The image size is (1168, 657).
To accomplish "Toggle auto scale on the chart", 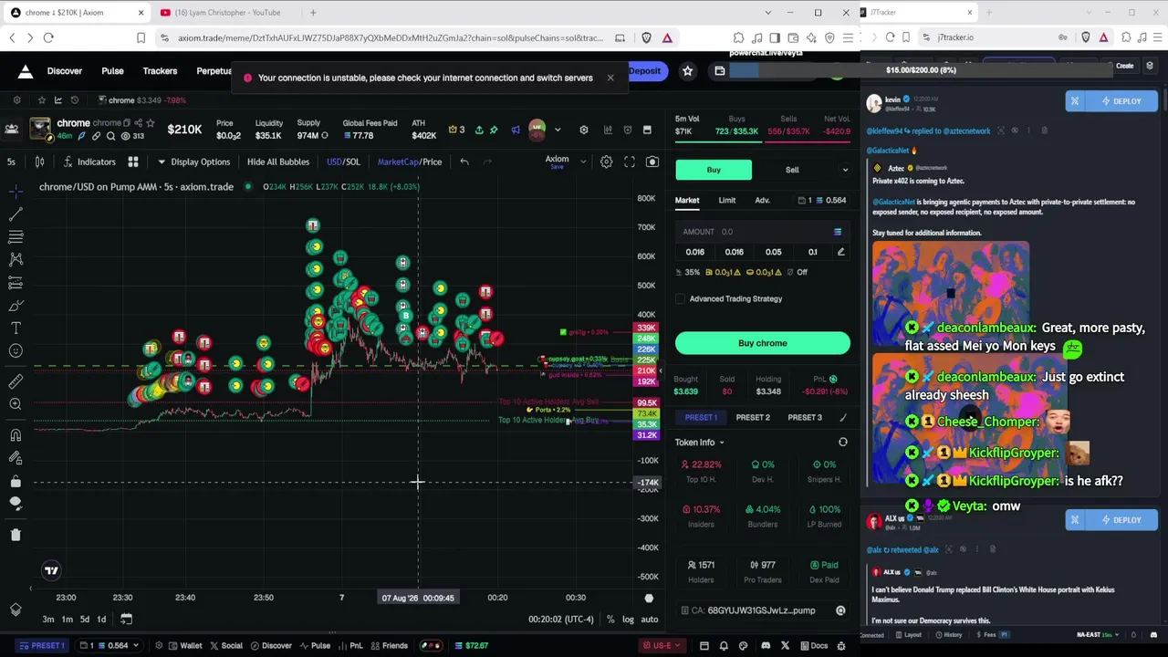I will point(650,620).
